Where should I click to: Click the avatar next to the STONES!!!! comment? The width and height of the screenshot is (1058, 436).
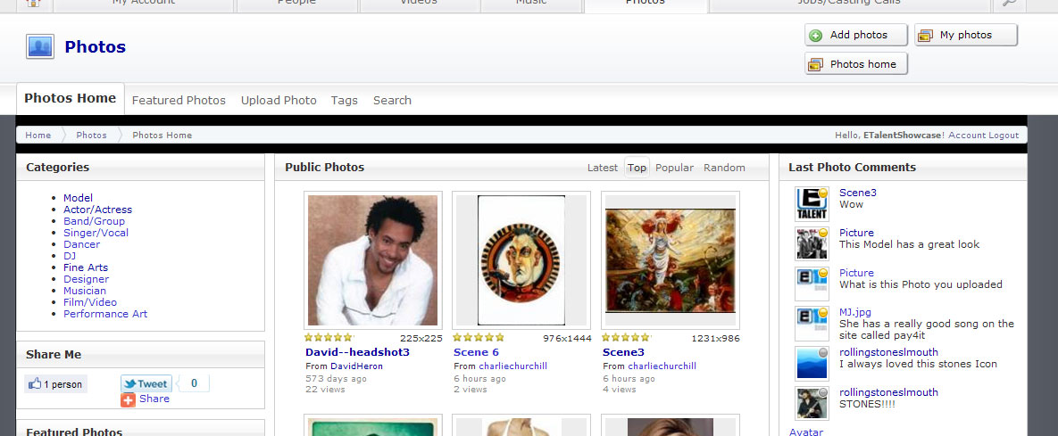coord(812,404)
